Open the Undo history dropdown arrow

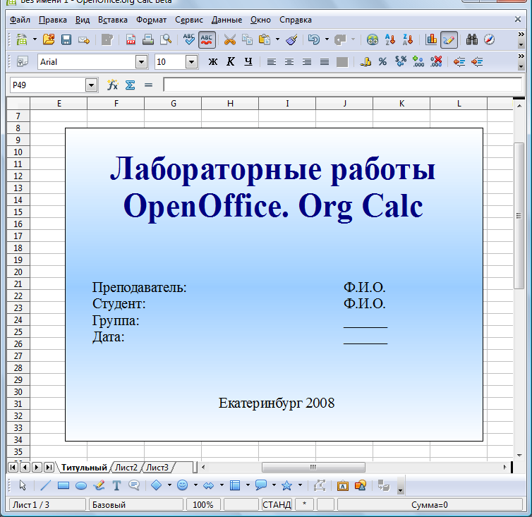click(x=327, y=39)
